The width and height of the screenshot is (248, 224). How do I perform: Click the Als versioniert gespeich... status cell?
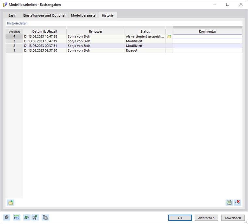pyautogui.click(x=145, y=37)
